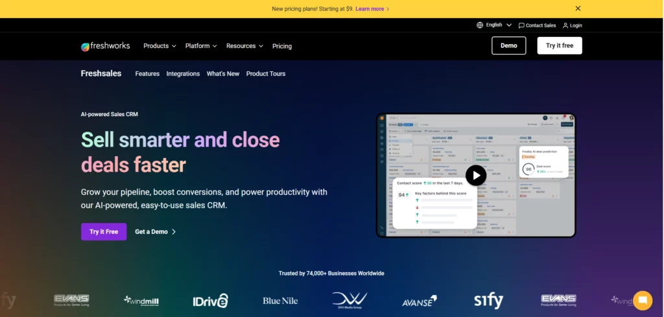This screenshot has width=664, height=317.
Task: Click the globe language icon
Action: 480,25
